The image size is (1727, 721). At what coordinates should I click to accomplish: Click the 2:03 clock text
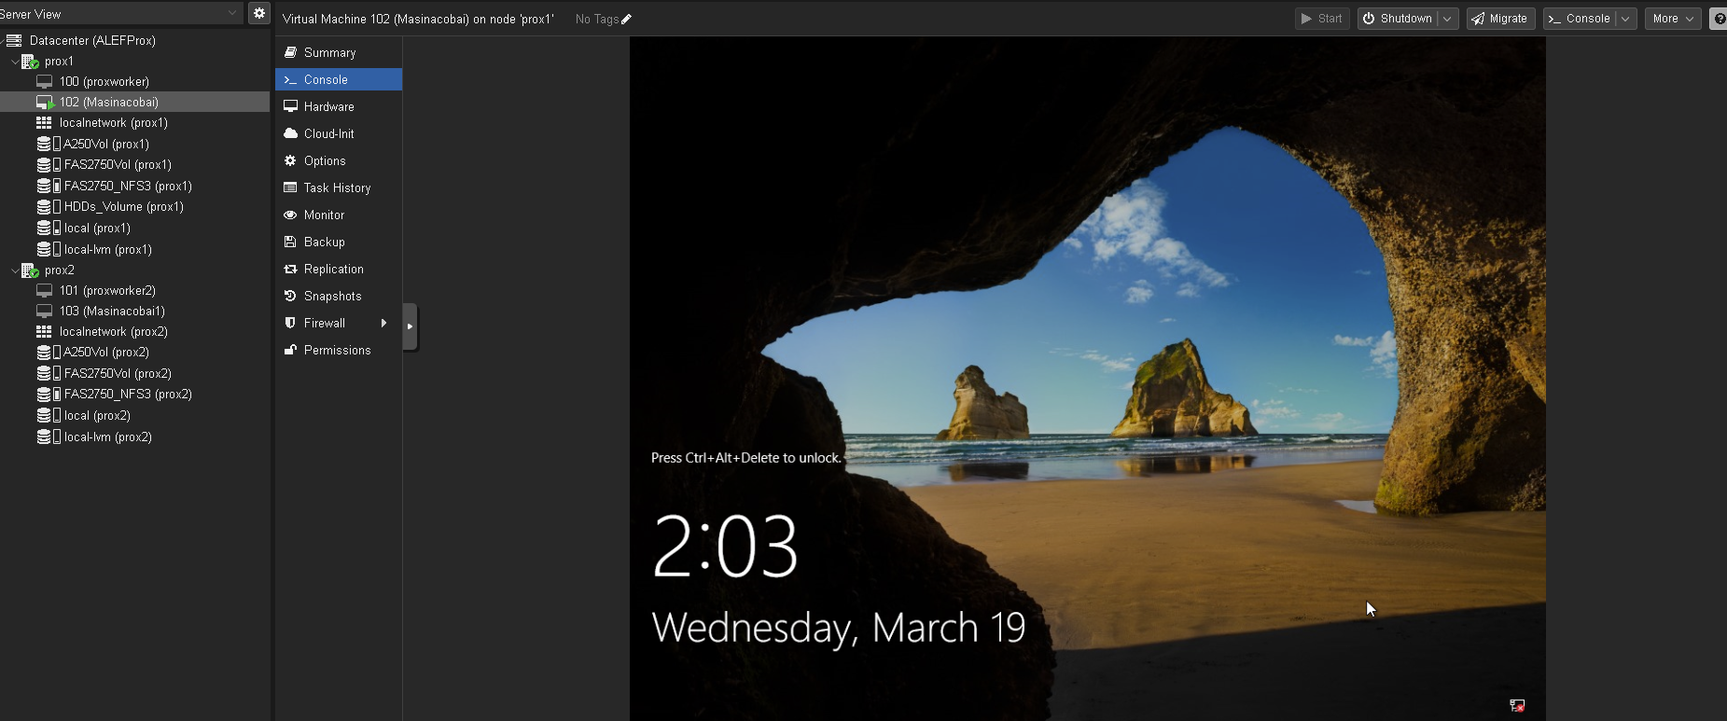725,546
